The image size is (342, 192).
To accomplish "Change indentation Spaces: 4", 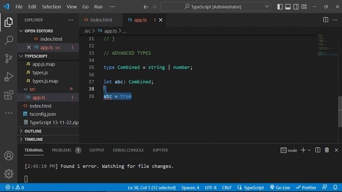I will (x=190, y=187).
